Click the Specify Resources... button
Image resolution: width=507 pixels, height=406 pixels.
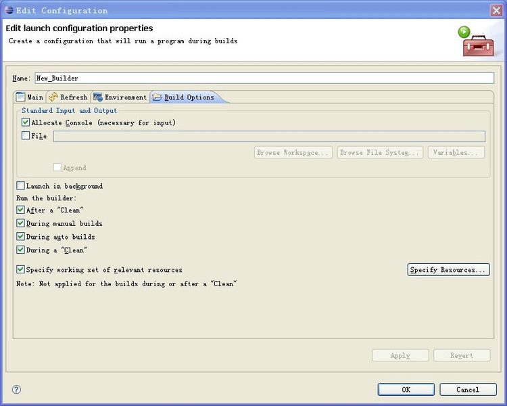click(x=448, y=270)
